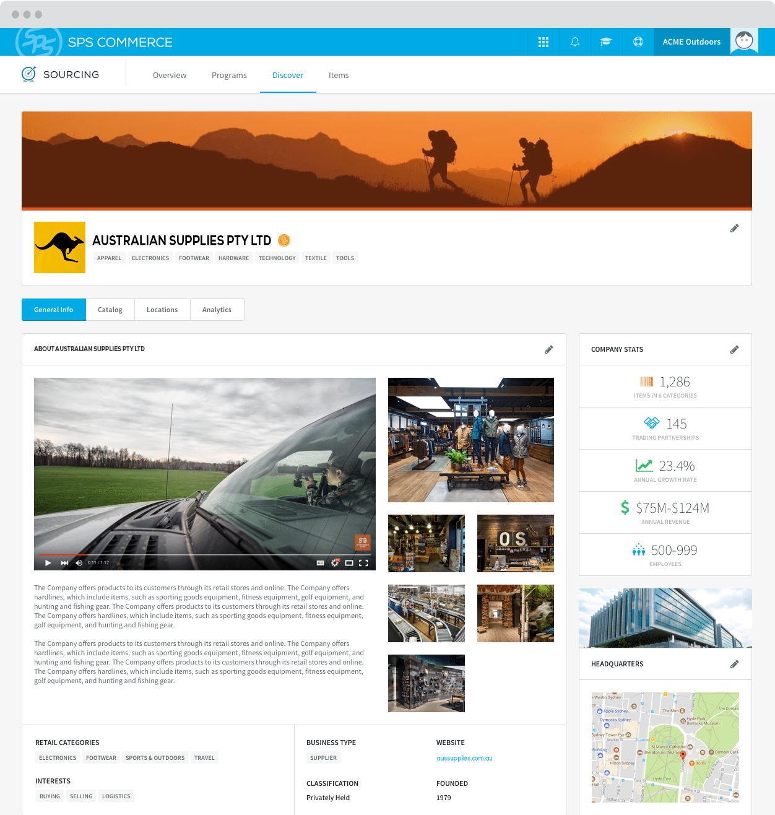
Task: Open aussupplies.com.au website link
Action: pyautogui.click(x=464, y=758)
